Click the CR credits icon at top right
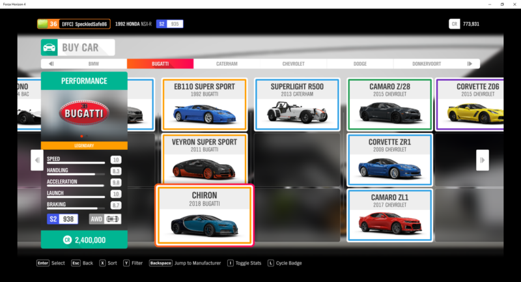 454,24
